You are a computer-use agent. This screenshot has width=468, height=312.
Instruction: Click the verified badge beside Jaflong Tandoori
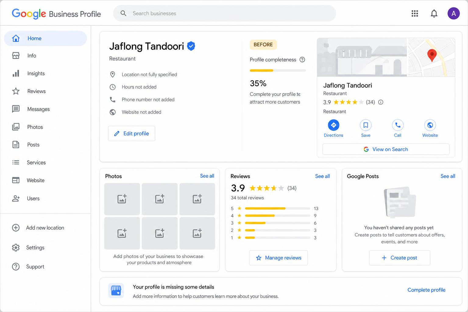click(x=191, y=46)
